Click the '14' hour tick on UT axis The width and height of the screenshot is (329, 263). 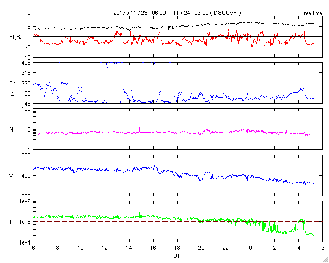pyautogui.click(x=129, y=248)
